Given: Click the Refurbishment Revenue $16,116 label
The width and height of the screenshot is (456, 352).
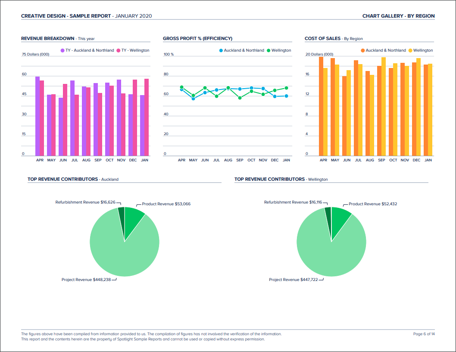Looking at the screenshot, I should (x=295, y=202).
